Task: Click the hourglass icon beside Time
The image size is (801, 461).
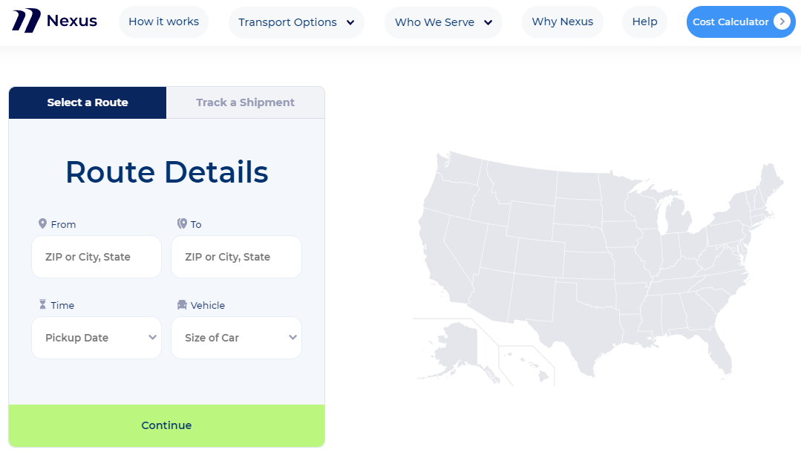Action: click(x=42, y=304)
